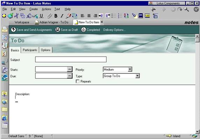Open the Starts date picker button
This screenshot has width=200, height=139.
click(x=69, y=69)
